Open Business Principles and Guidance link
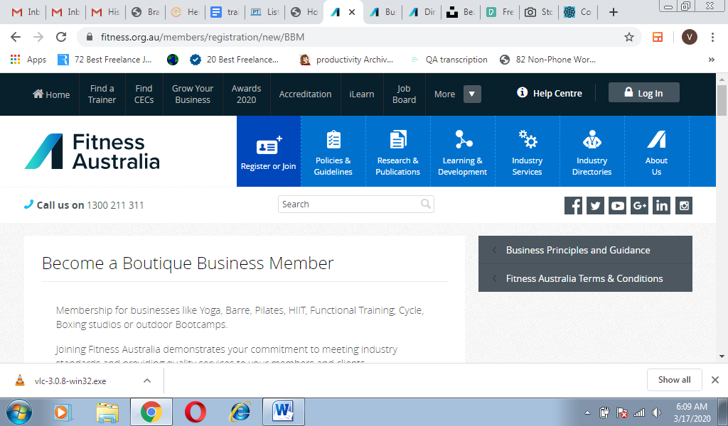 (585, 250)
